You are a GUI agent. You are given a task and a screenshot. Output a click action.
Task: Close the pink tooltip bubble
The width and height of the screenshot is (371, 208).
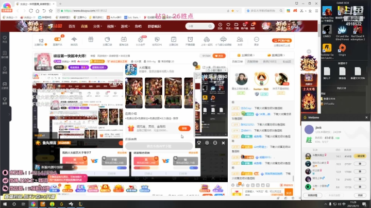click(x=85, y=177)
